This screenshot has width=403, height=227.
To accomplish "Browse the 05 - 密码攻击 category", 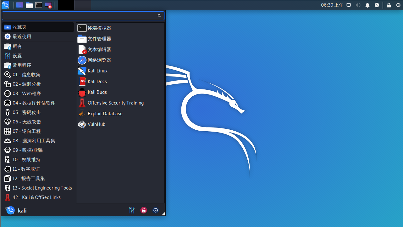I will pyautogui.click(x=26, y=112).
